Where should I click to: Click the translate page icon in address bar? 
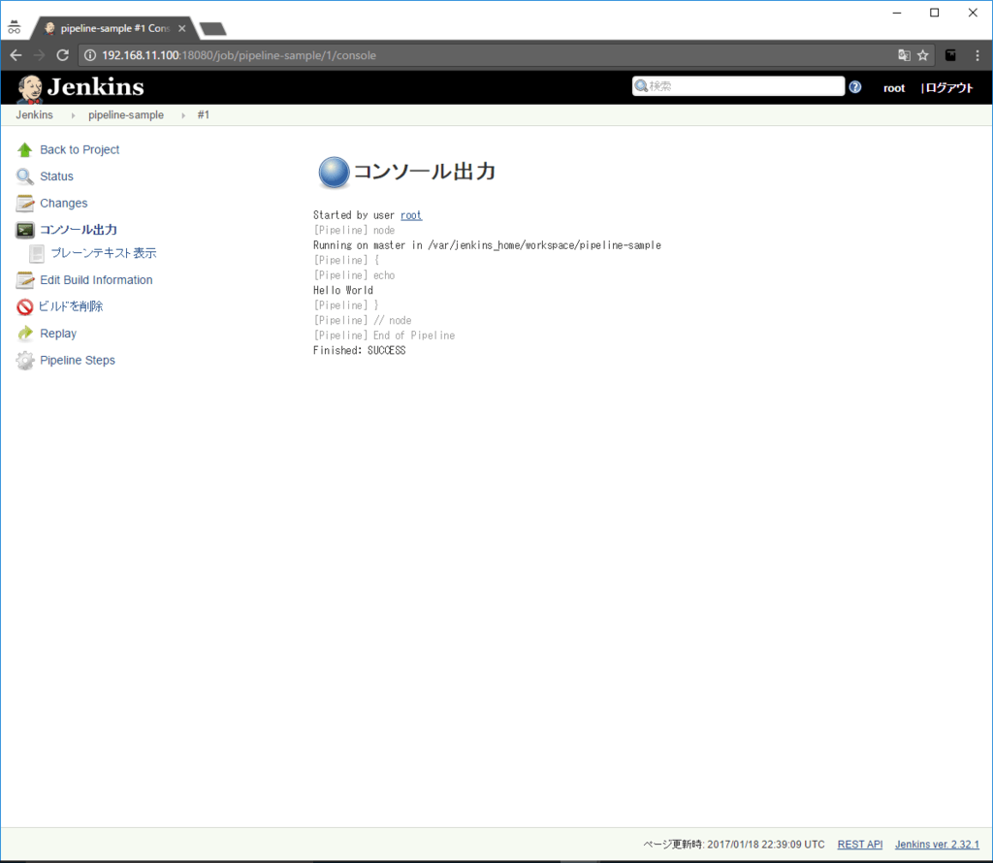pos(904,55)
